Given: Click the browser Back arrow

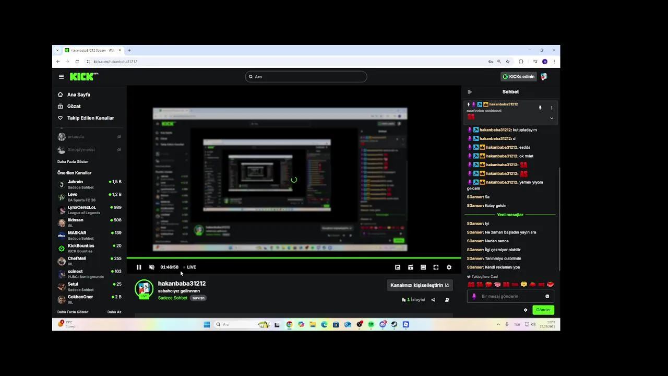Looking at the screenshot, I should pos(58,62).
